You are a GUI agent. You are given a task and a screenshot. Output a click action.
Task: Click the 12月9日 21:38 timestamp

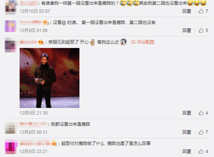(34, 113)
